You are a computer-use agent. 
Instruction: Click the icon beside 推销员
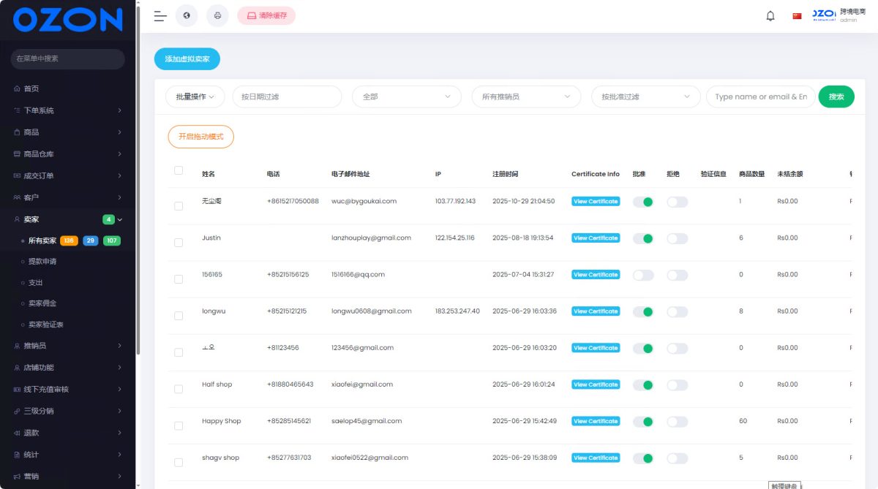(17, 346)
